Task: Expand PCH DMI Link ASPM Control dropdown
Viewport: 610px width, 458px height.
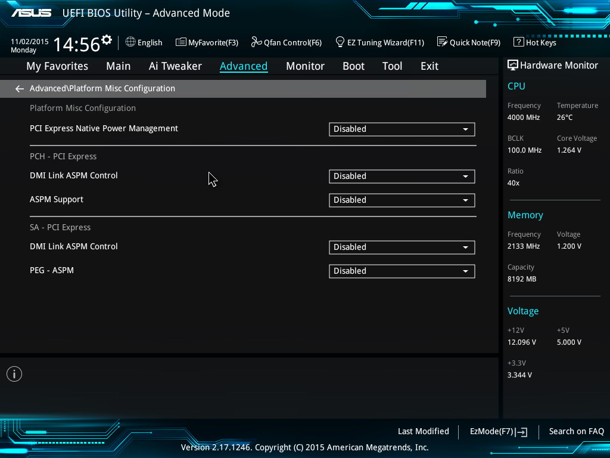Action: (402, 176)
